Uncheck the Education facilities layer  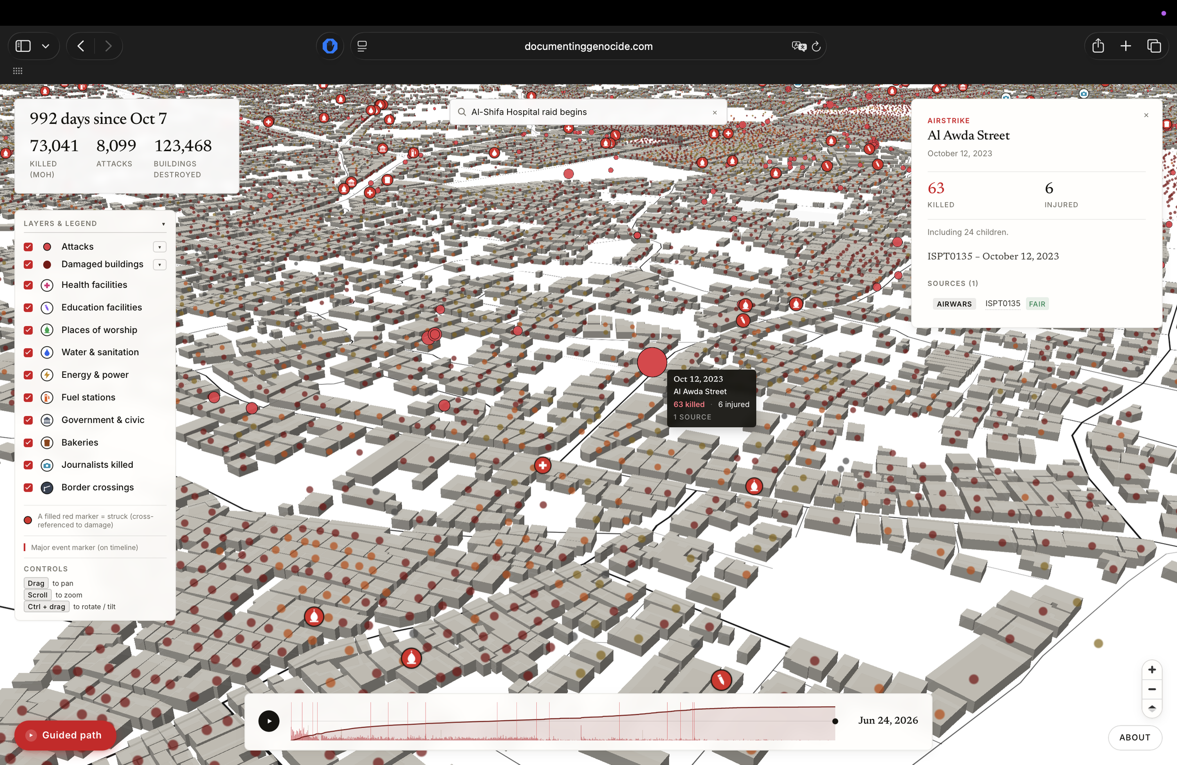coord(28,307)
